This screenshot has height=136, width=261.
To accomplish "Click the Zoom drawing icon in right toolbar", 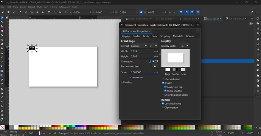I will [258, 81].
